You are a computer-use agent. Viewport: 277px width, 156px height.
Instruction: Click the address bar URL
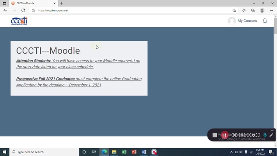click(x=53, y=11)
